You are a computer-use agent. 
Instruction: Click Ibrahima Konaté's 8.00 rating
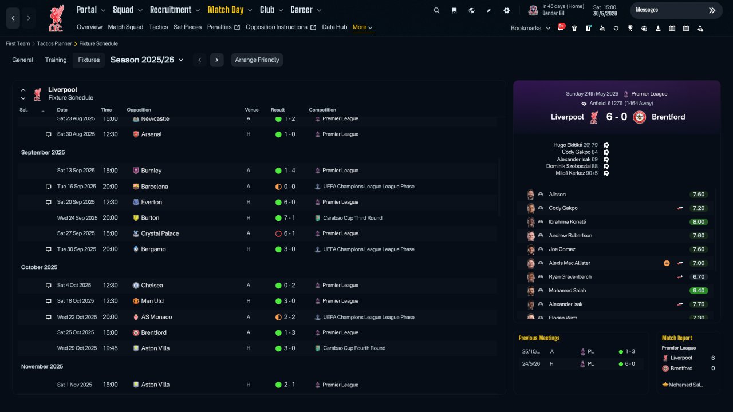point(699,222)
